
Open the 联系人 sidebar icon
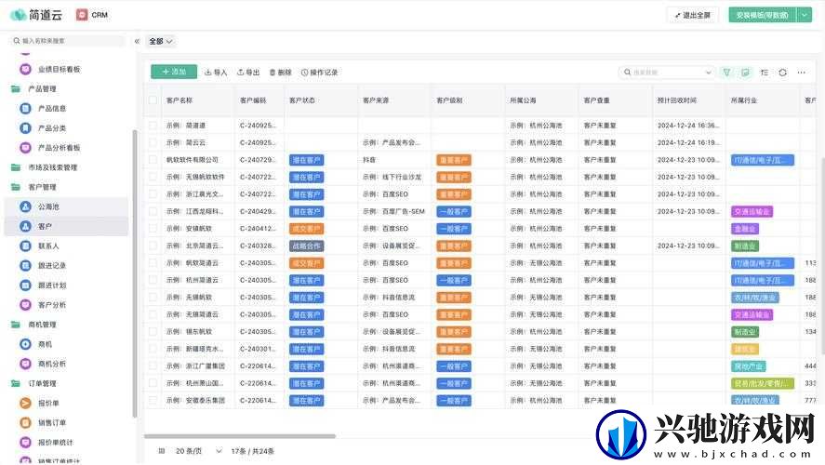coord(25,246)
